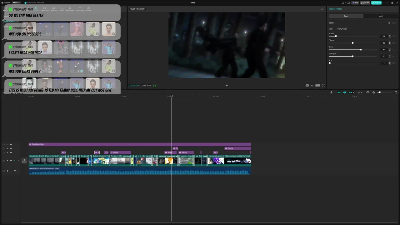The image size is (400, 225).
Task: Open the Templates tab
Action: 80,9
